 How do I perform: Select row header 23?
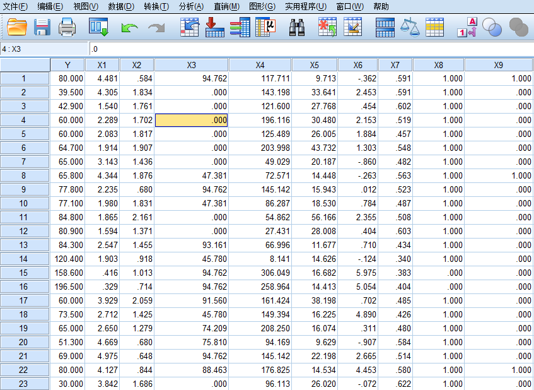pos(25,384)
